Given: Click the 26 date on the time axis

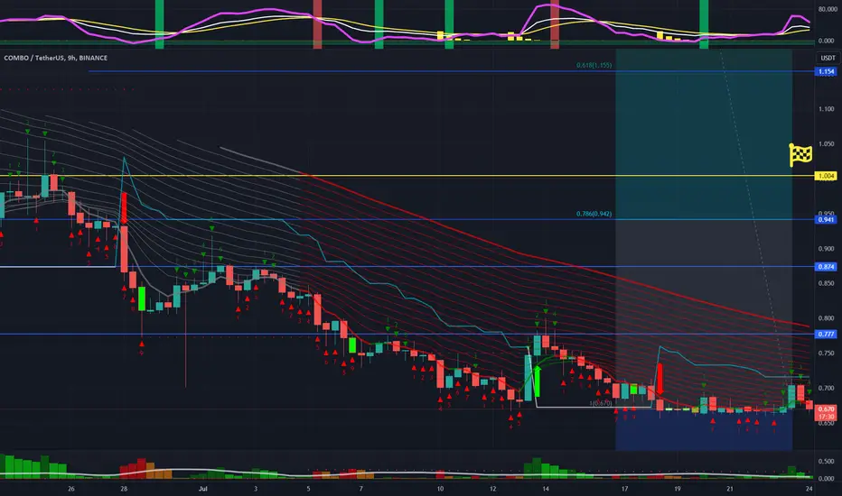Looking at the screenshot, I should point(71,489).
